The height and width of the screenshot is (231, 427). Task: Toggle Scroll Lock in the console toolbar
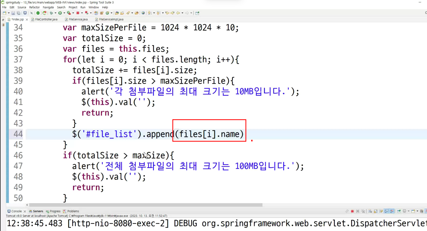click(376, 211)
